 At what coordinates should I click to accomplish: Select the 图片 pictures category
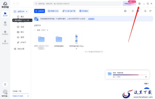[x=21, y=32]
